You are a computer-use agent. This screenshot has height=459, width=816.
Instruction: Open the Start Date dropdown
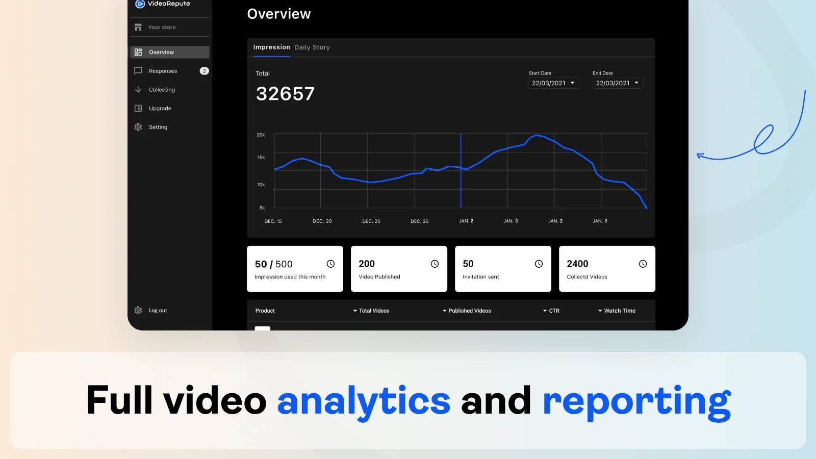coord(553,83)
